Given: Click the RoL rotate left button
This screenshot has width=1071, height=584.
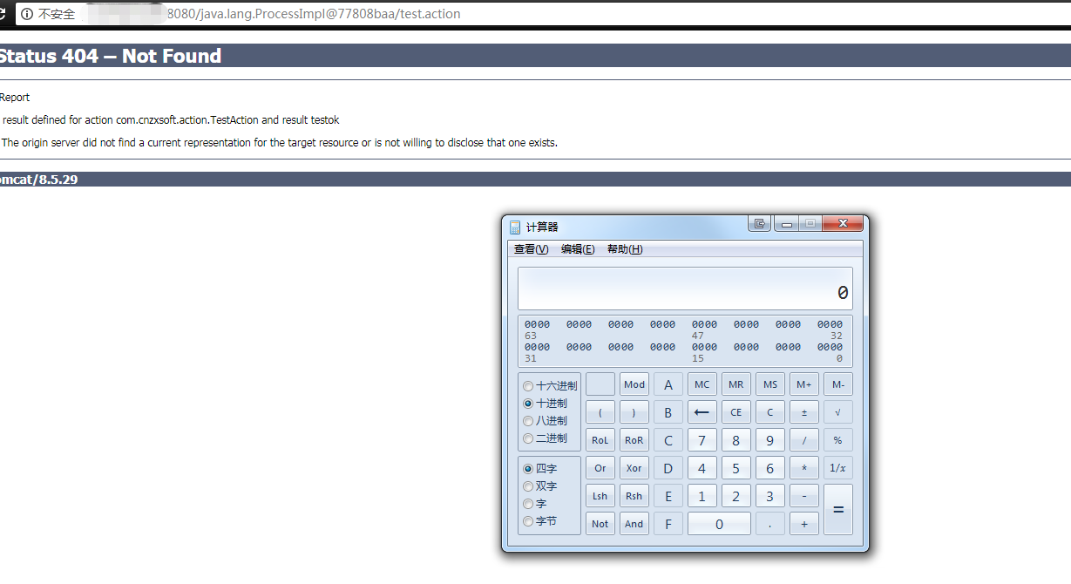Looking at the screenshot, I should 600,440.
